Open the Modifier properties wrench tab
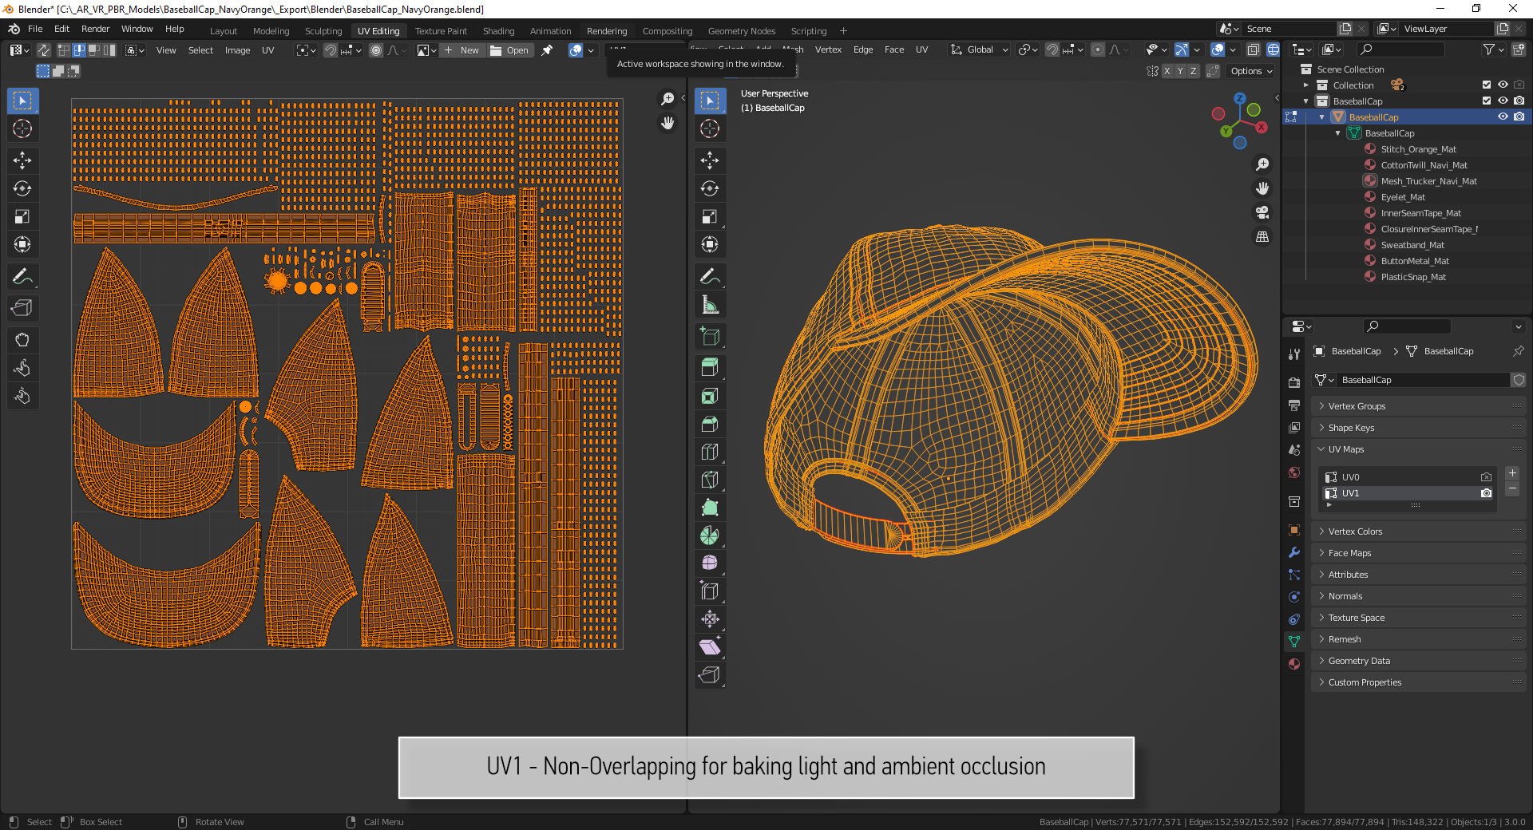The width and height of the screenshot is (1533, 830). 1294,552
